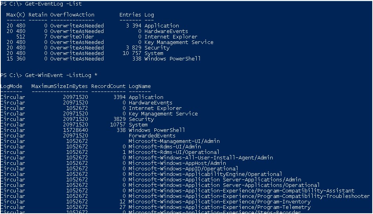Click the Microsoft-Rdms-UI/Operational log name
The width and height of the screenshot is (373, 214).
(x=174, y=152)
